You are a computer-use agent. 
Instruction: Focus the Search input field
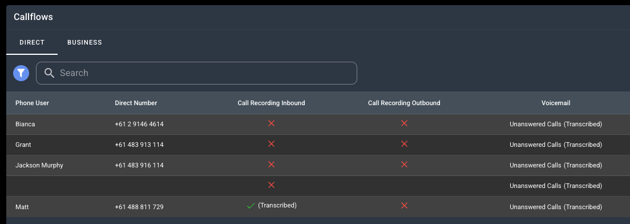196,73
